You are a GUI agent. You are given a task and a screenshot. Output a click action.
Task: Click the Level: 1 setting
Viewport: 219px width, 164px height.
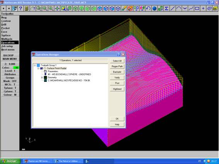10,71
